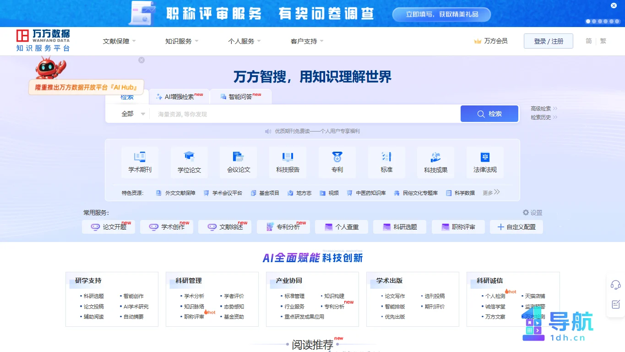Open the 选刊投稿 link
The width and height of the screenshot is (625, 352).
click(435, 296)
